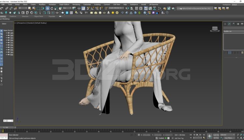Open the key mode Selected dropdown
Viewport: 244px width, 140px height.
point(227,135)
